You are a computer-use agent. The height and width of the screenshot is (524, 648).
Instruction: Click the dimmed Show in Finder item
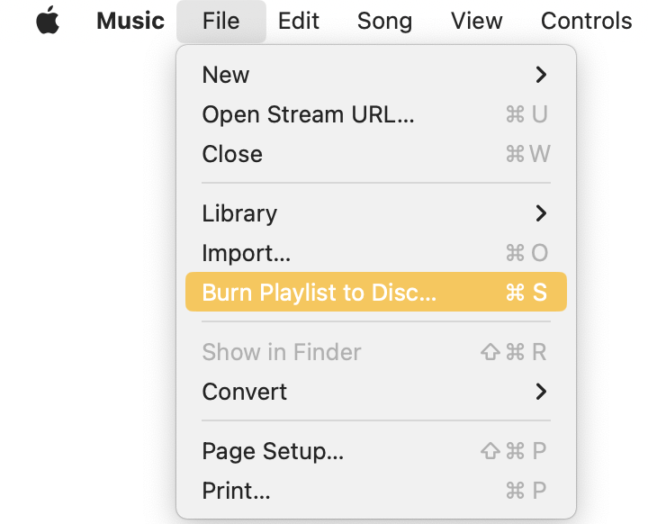tap(282, 352)
